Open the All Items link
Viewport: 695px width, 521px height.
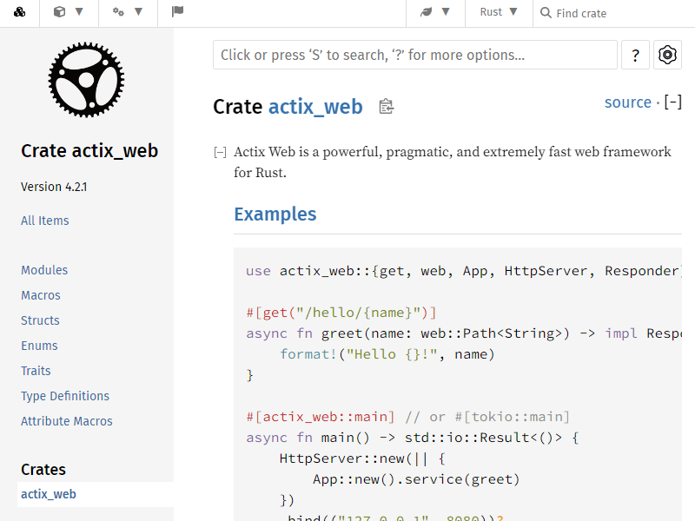coord(45,221)
